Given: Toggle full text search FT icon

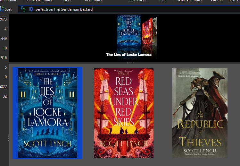Looking at the screenshot, I should pyautogui.click(x=23, y=9).
